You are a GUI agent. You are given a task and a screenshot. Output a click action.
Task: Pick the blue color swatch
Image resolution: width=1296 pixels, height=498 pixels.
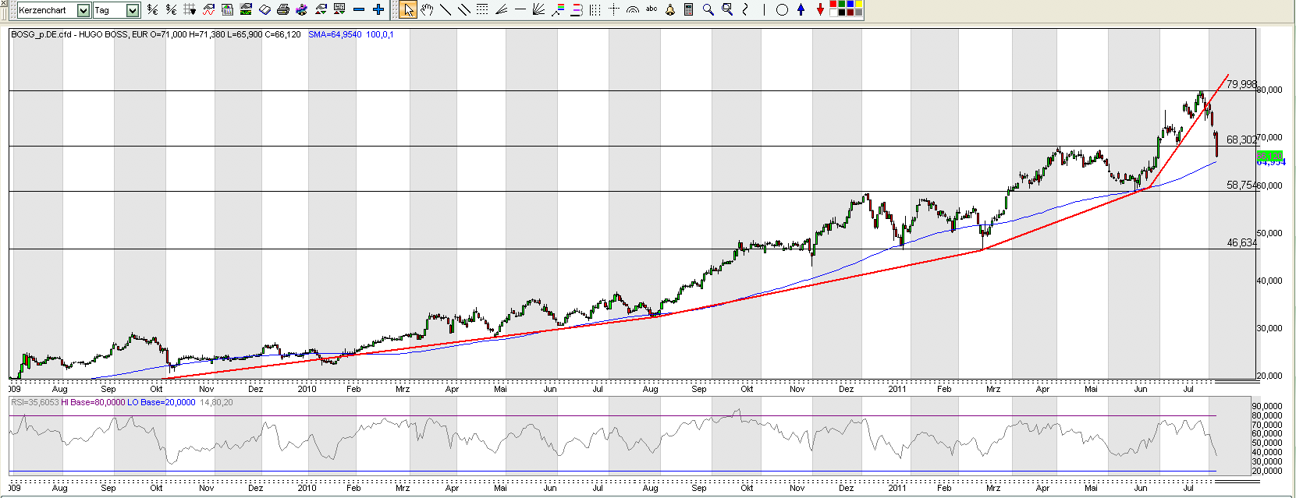click(x=850, y=4)
